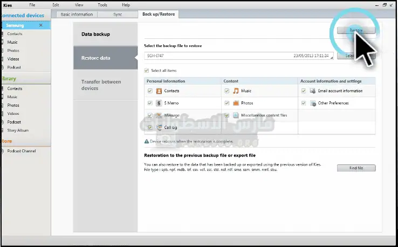The image size is (398, 247).
Task: Click the Email account information icon
Action: [x=313, y=91]
